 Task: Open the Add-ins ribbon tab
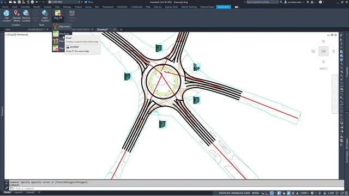pyautogui.click(x=158, y=7)
